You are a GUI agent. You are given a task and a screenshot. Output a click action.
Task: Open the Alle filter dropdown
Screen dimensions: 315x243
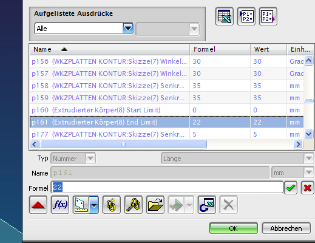click(128, 29)
